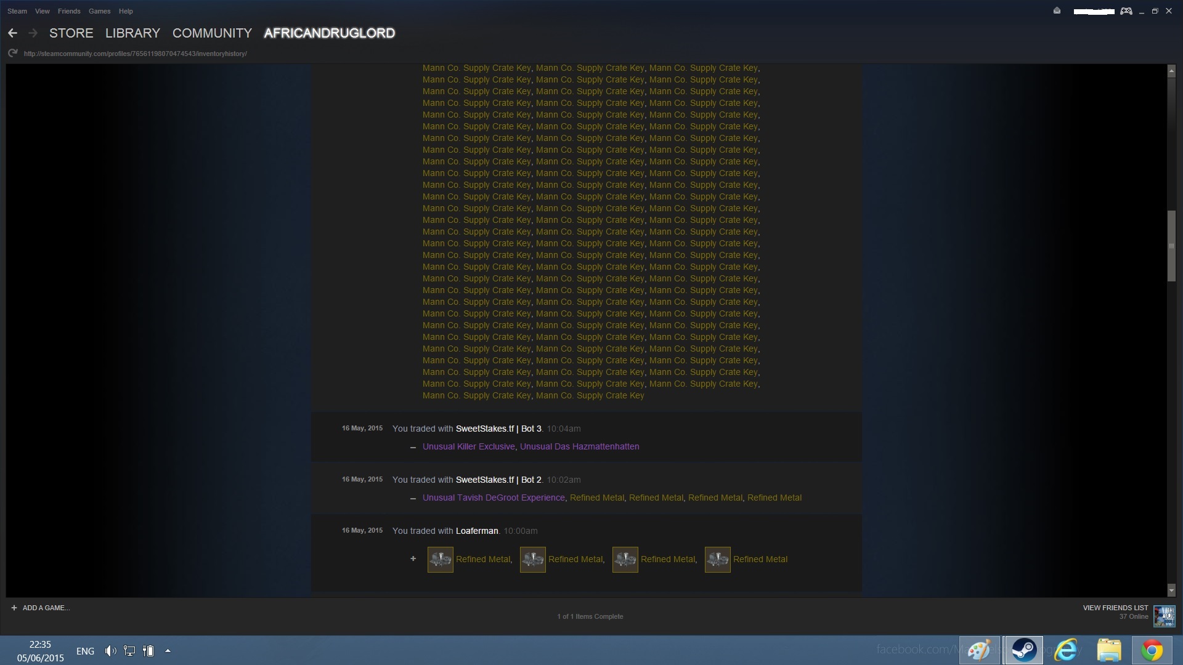
Task: Click the fourth Refined Metal item icon from Loaferman
Action: (718, 560)
